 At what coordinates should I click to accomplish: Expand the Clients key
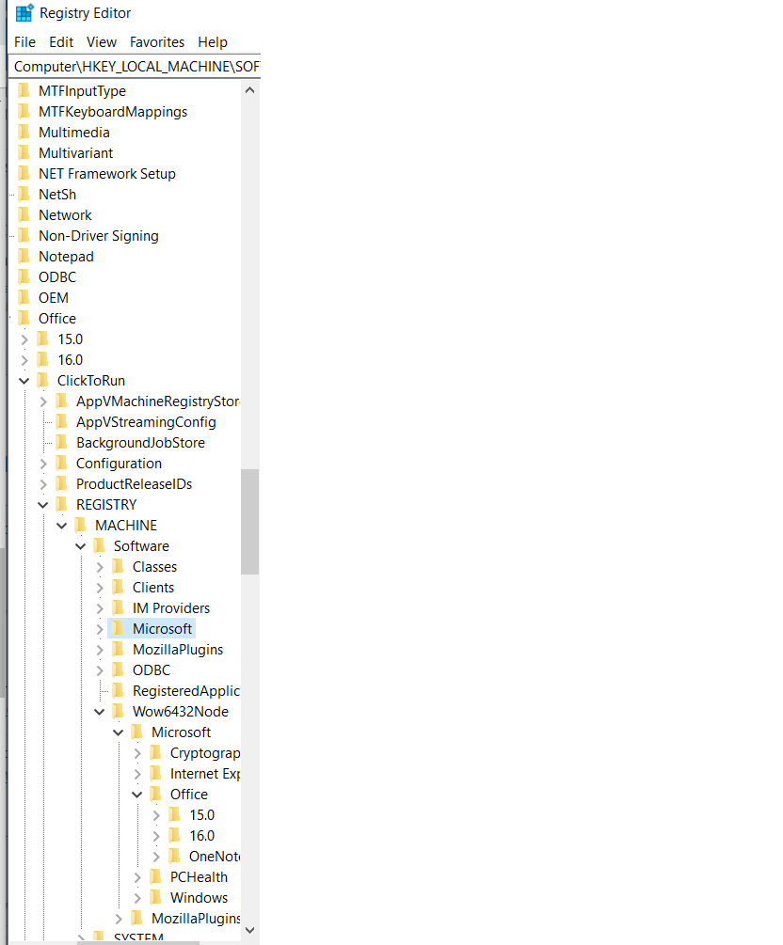coord(100,588)
